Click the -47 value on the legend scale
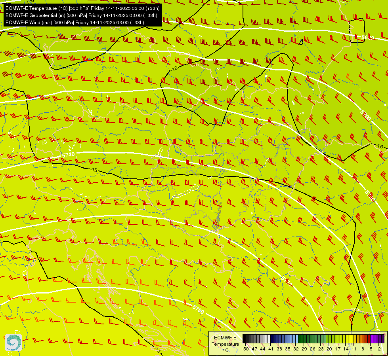This screenshot has height=356, width=388. (x=254, y=349)
